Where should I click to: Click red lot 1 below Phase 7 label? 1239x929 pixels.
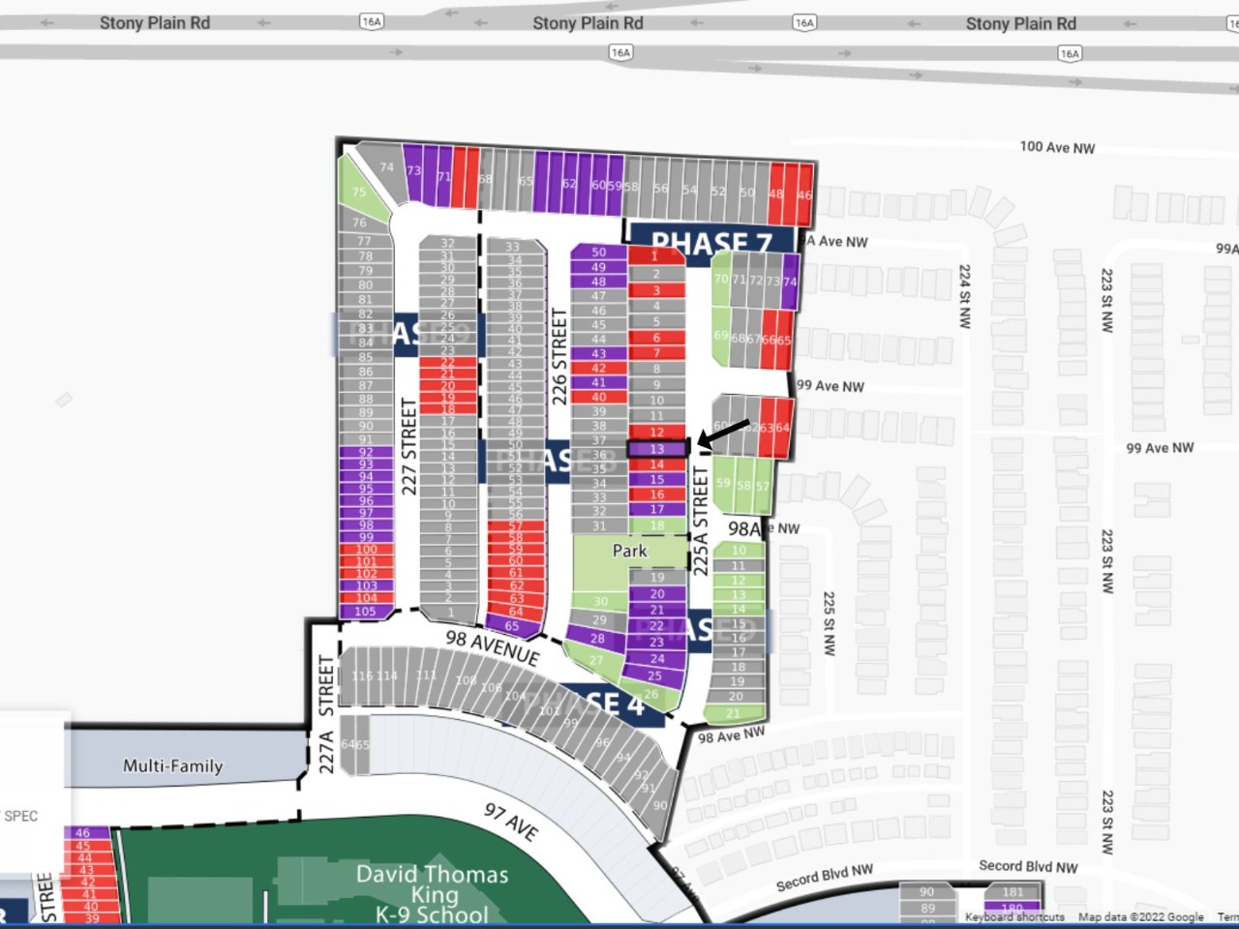tap(657, 256)
